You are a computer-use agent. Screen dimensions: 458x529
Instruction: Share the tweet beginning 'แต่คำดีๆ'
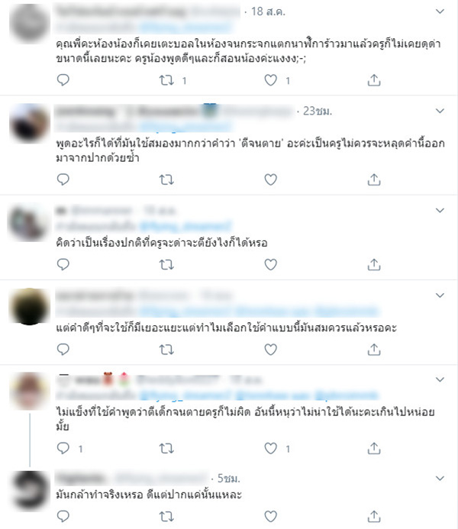(x=374, y=350)
